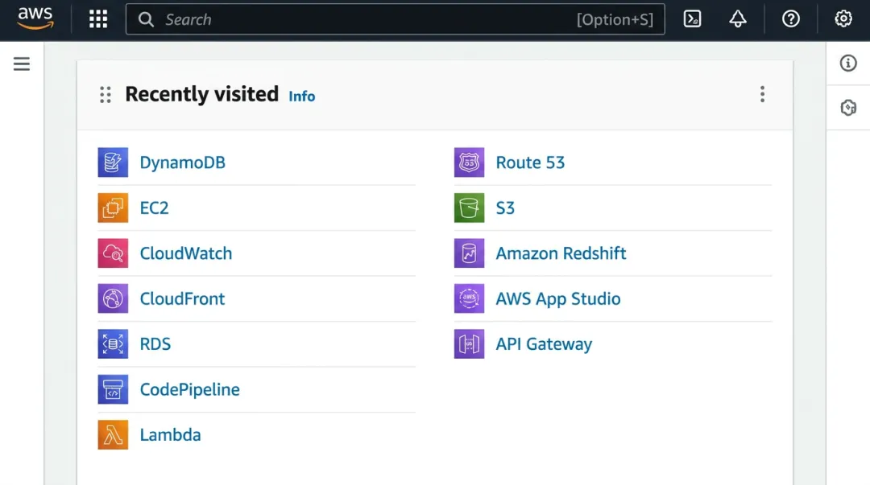Viewport: 870px width, 485px height.
Task: Click the RDS service icon
Action: tap(113, 343)
